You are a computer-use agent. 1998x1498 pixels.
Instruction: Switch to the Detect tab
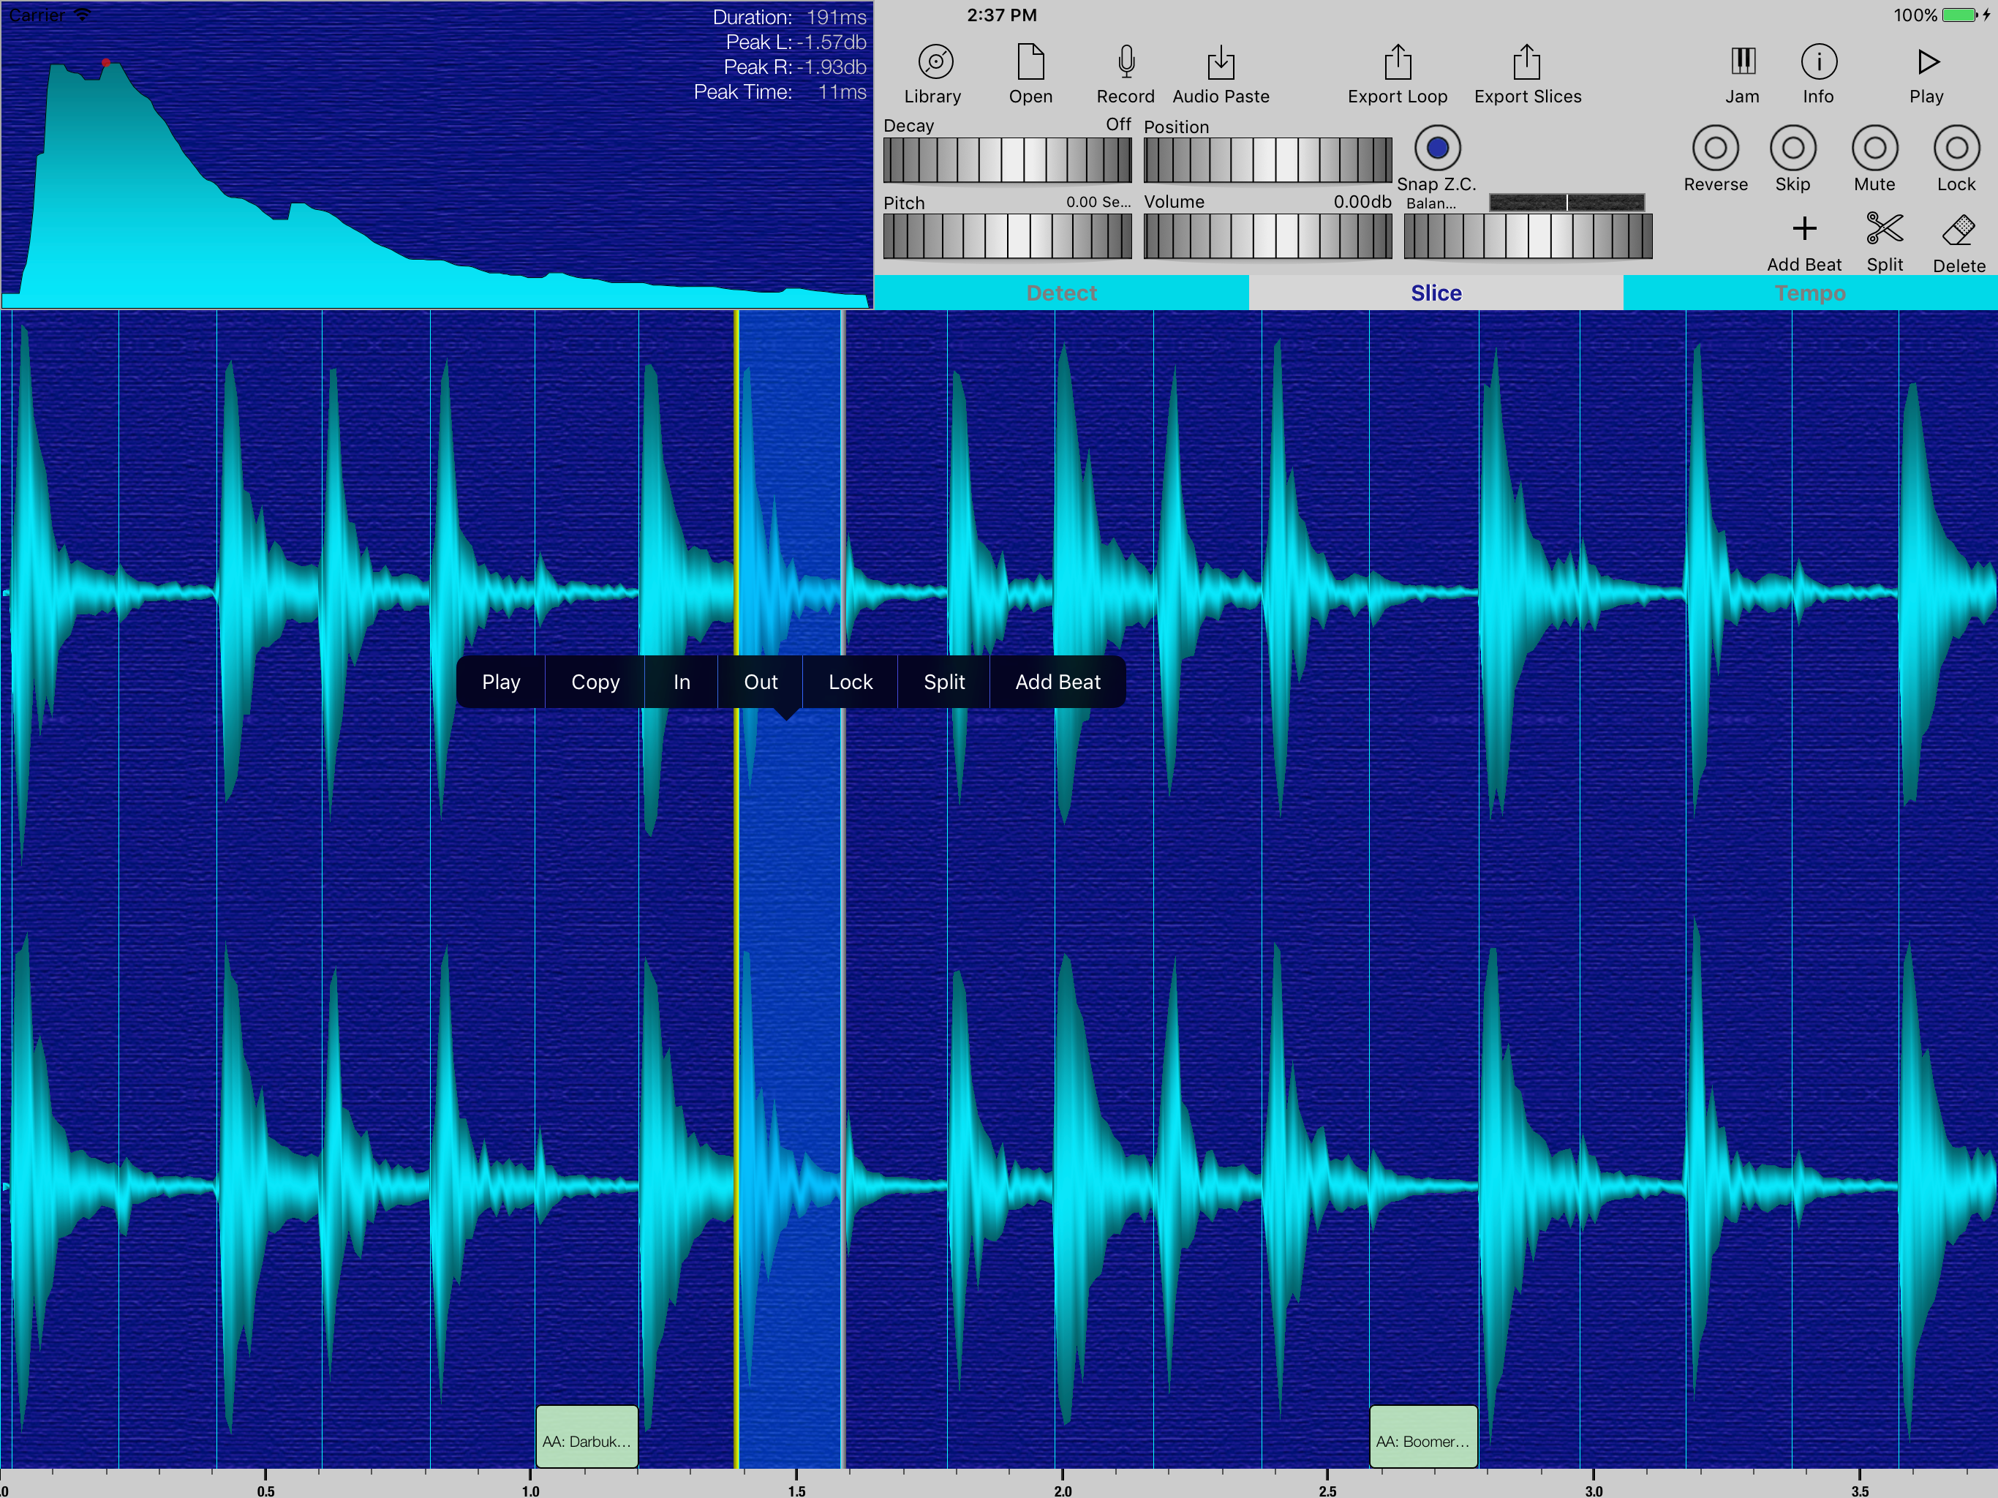(1061, 293)
